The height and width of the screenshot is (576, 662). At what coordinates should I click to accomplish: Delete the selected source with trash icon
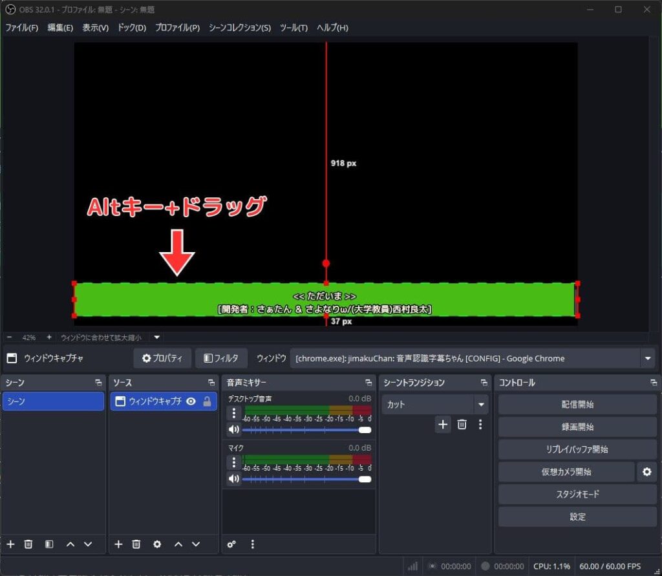(x=136, y=544)
